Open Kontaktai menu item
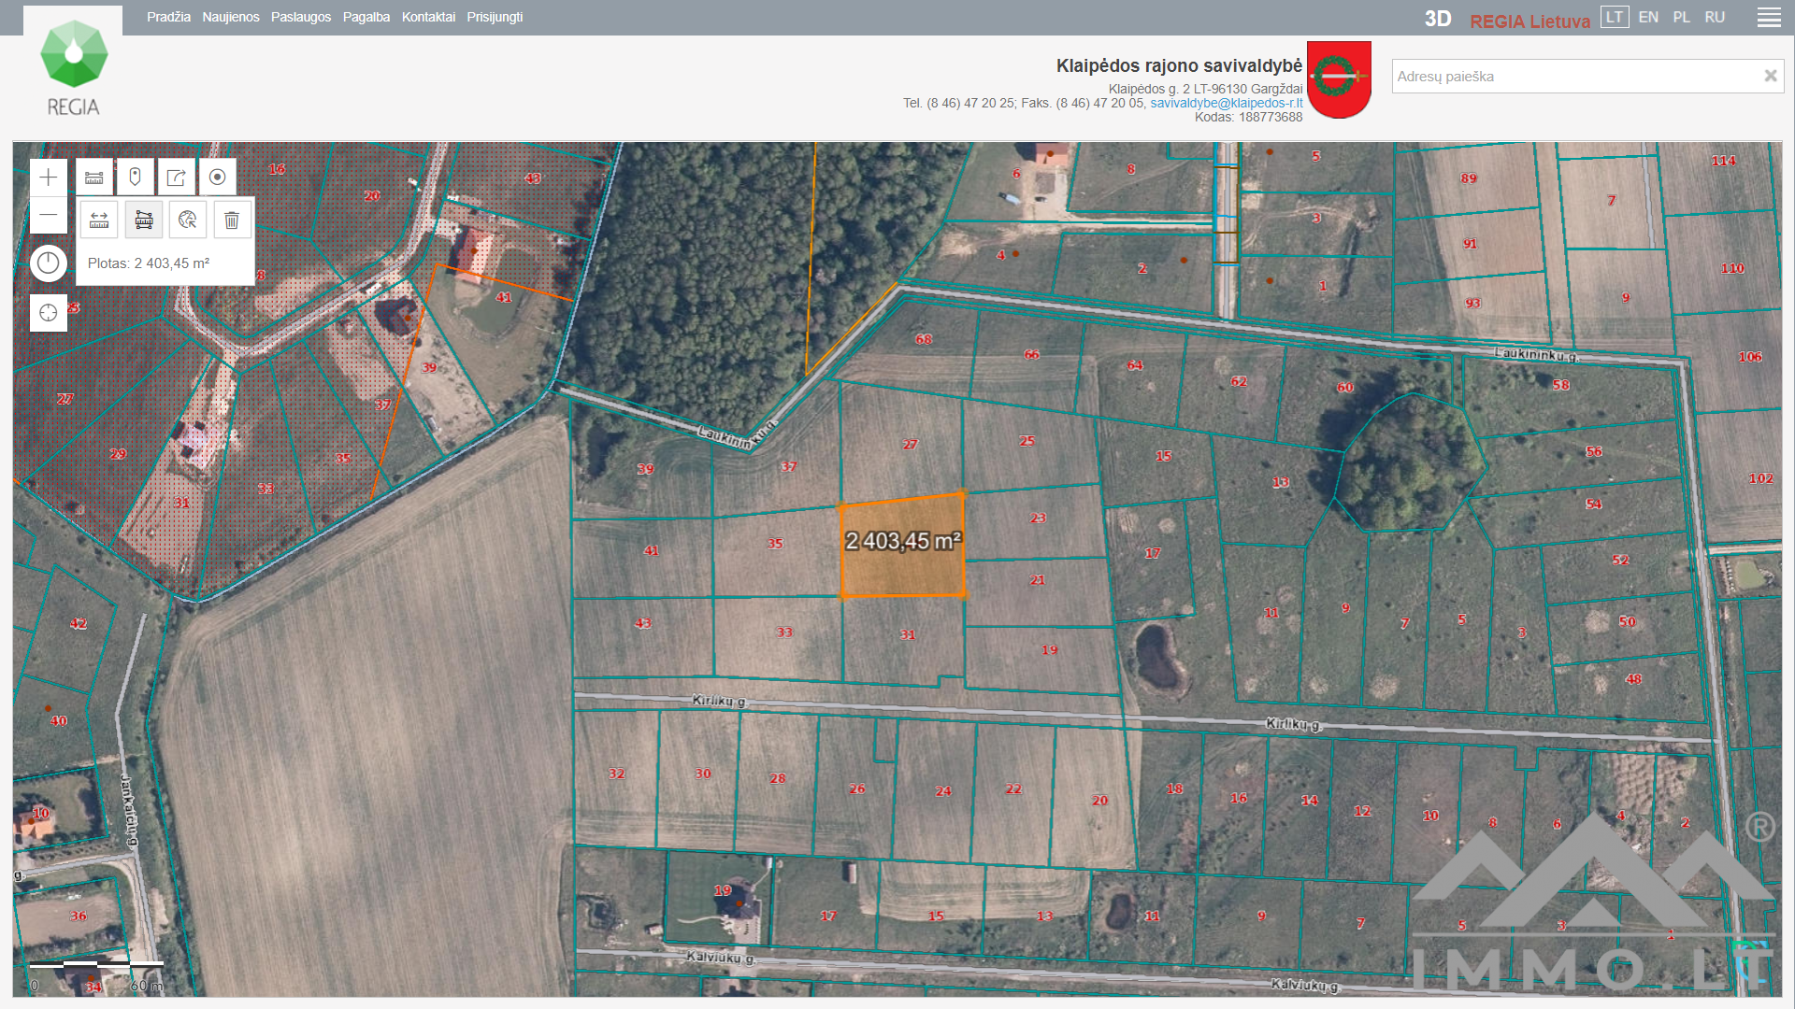1795x1009 pixels. tap(428, 17)
